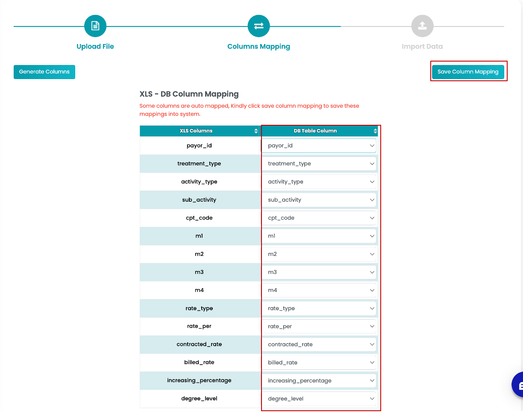Screen dimensions: 523x412
Task: Click the Generate Columns button
Action: point(44,72)
